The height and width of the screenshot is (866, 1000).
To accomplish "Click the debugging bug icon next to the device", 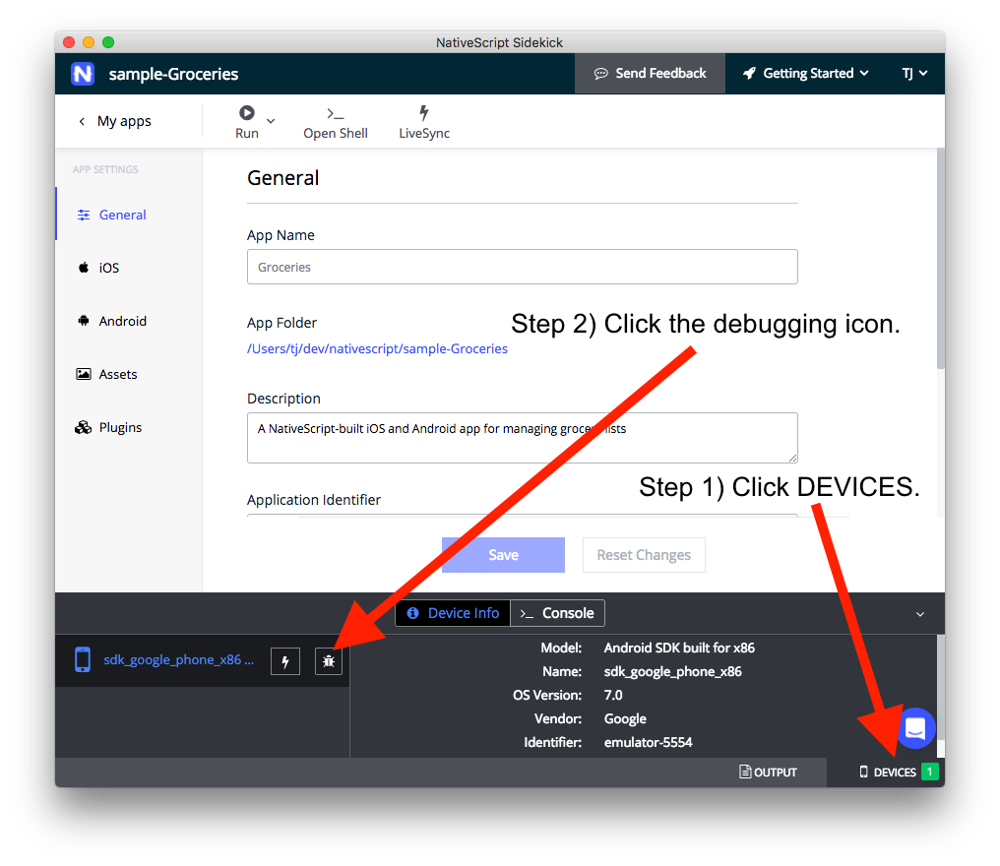I will click(x=328, y=660).
